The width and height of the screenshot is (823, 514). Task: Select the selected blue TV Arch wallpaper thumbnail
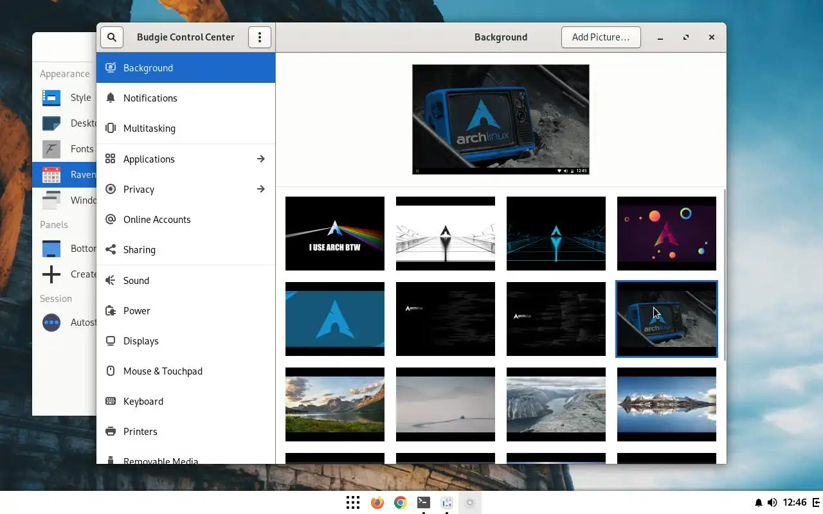(x=667, y=319)
